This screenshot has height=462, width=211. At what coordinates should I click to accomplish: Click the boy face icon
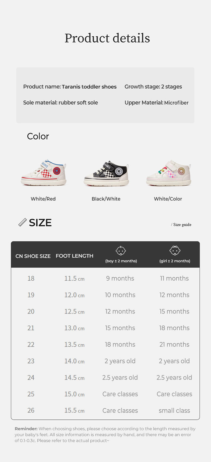coord(121,251)
